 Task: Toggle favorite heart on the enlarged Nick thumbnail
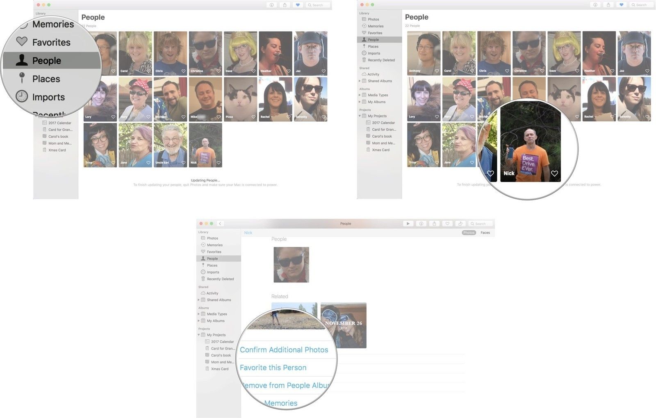(554, 173)
